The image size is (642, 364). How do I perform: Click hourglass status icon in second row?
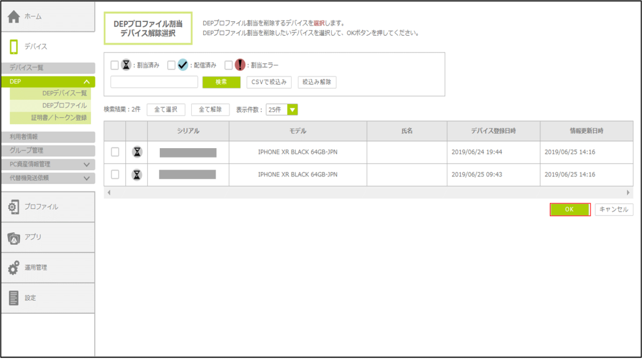click(137, 174)
